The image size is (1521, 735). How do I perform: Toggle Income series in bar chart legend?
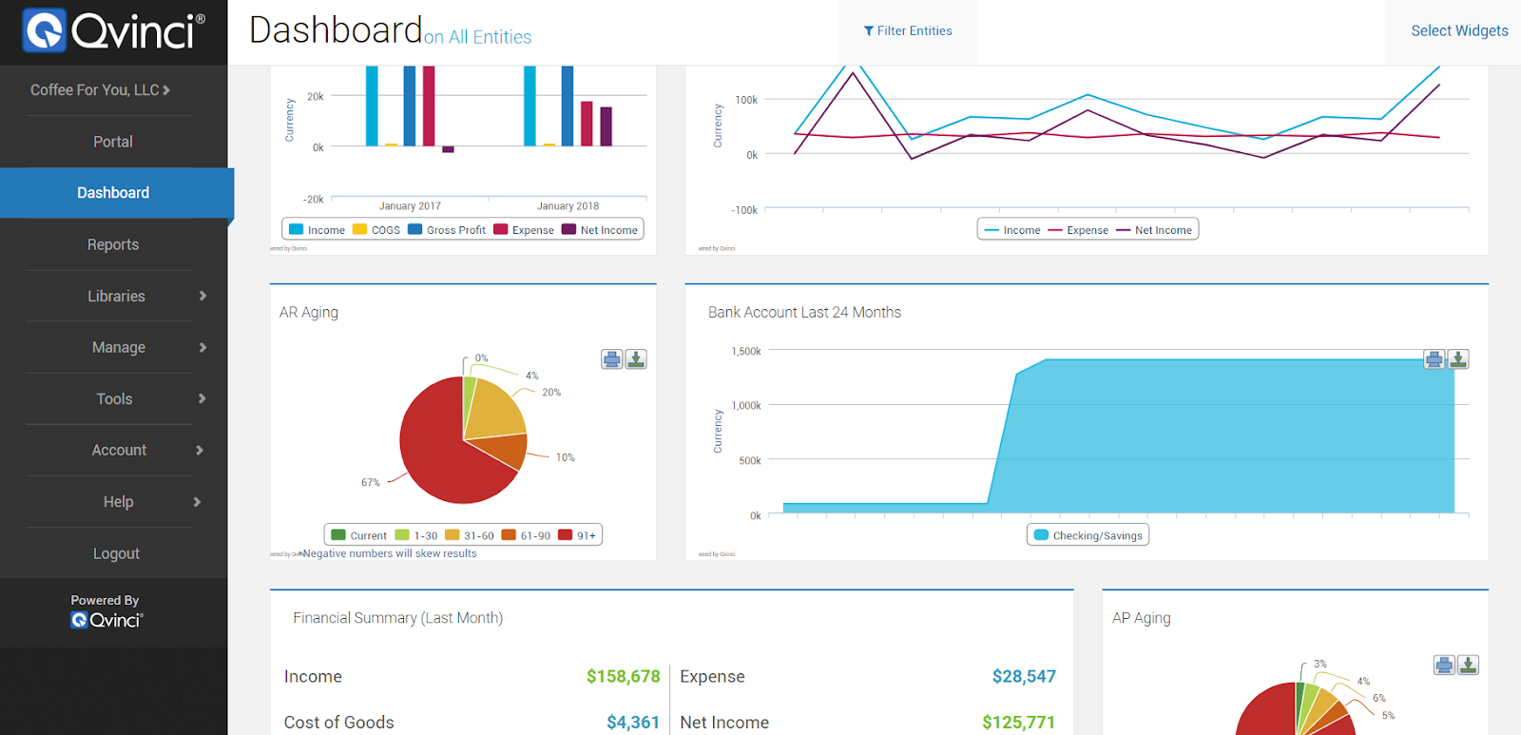pyautogui.click(x=317, y=230)
